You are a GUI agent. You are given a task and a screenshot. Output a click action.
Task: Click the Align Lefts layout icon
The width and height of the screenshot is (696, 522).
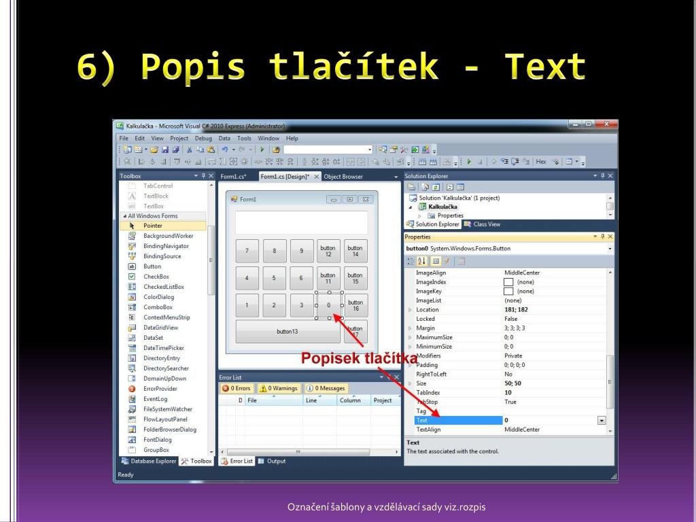point(141,162)
